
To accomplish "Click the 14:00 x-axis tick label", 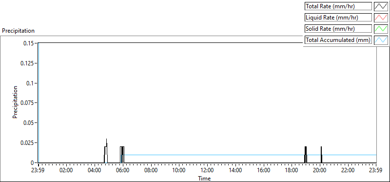I will pyautogui.click(x=235, y=171).
